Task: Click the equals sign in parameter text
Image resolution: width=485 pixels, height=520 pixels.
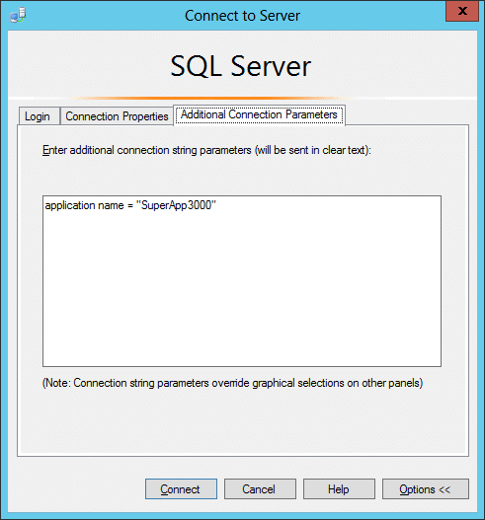Action: coord(129,206)
